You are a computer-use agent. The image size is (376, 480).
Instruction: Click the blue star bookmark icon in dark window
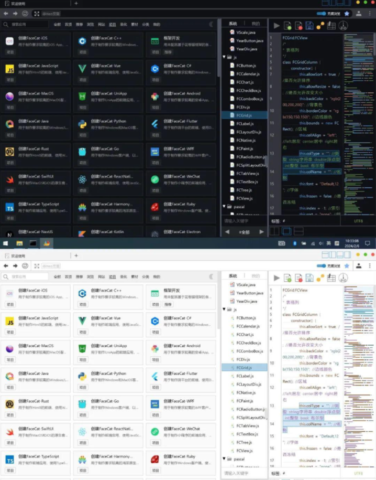click(x=347, y=14)
